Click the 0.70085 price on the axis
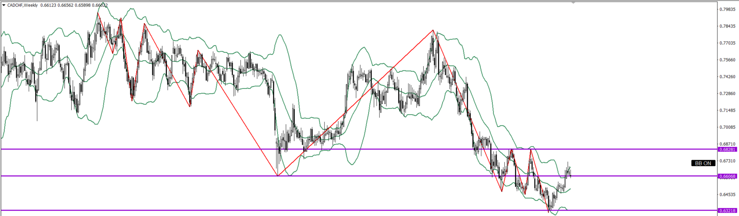The height and width of the screenshot is (216, 739). coord(727,127)
